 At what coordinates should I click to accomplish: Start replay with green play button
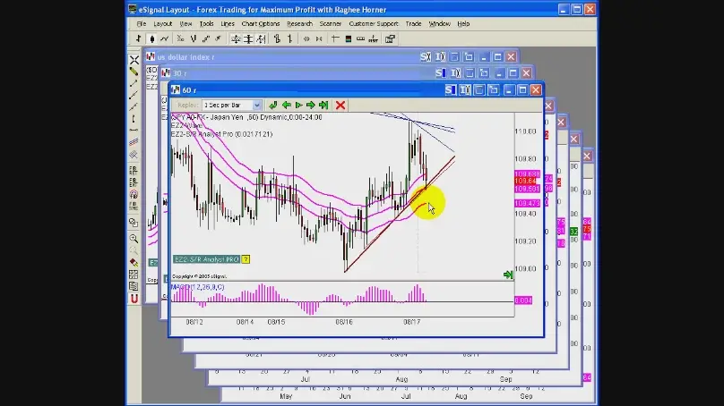pyautogui.click(x=298, y=105)
